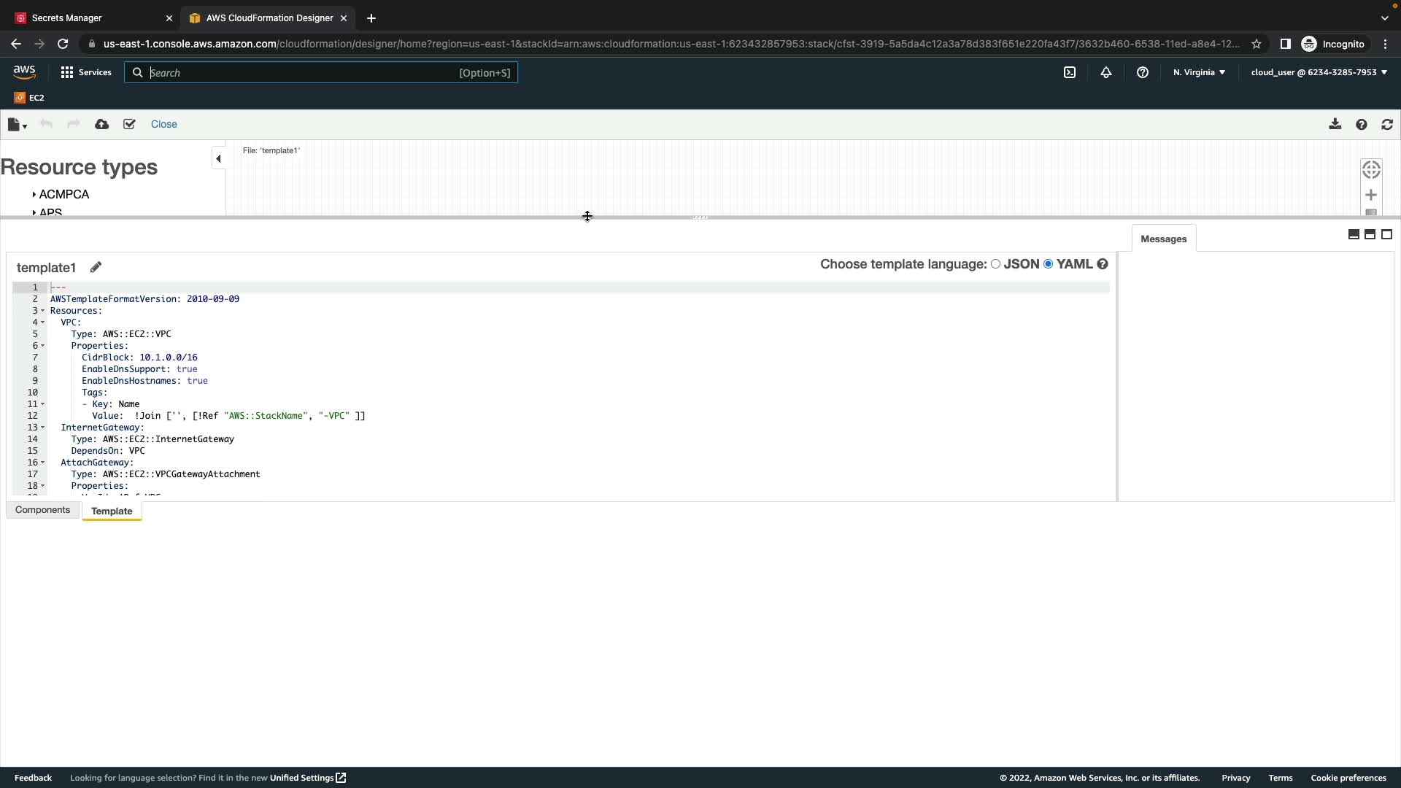Expand the ACMPCA resource type
The image size is (1401, 788).
[x=63, y=194]
